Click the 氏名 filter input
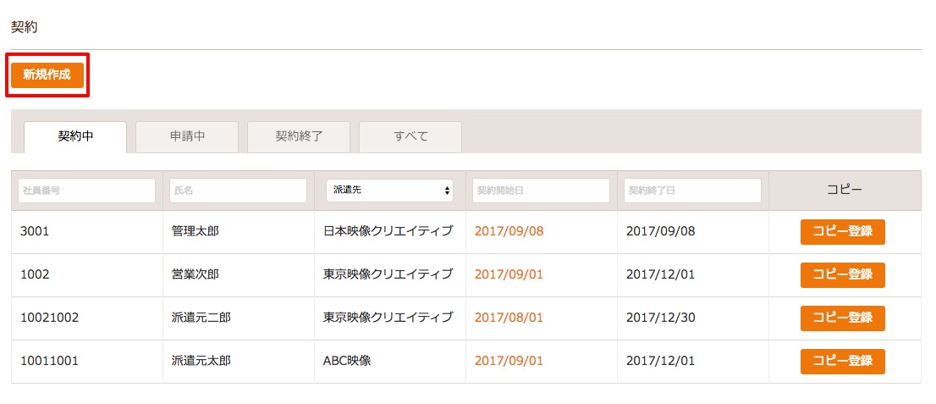Image resolution: width=936 pixels, height=404 pixels. click(238, 191)
